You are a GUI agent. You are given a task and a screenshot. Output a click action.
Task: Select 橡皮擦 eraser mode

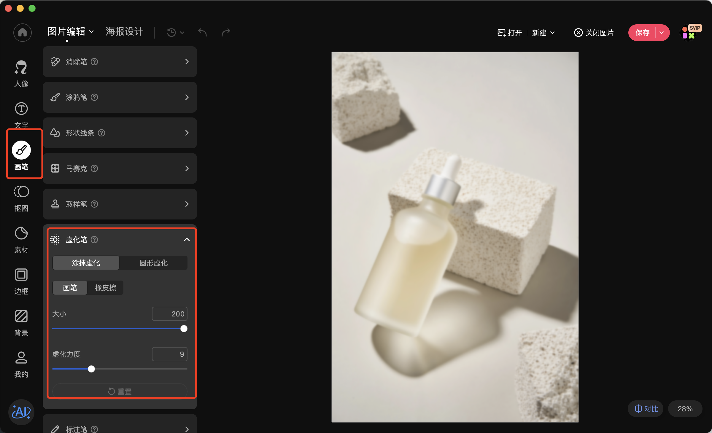105,288
